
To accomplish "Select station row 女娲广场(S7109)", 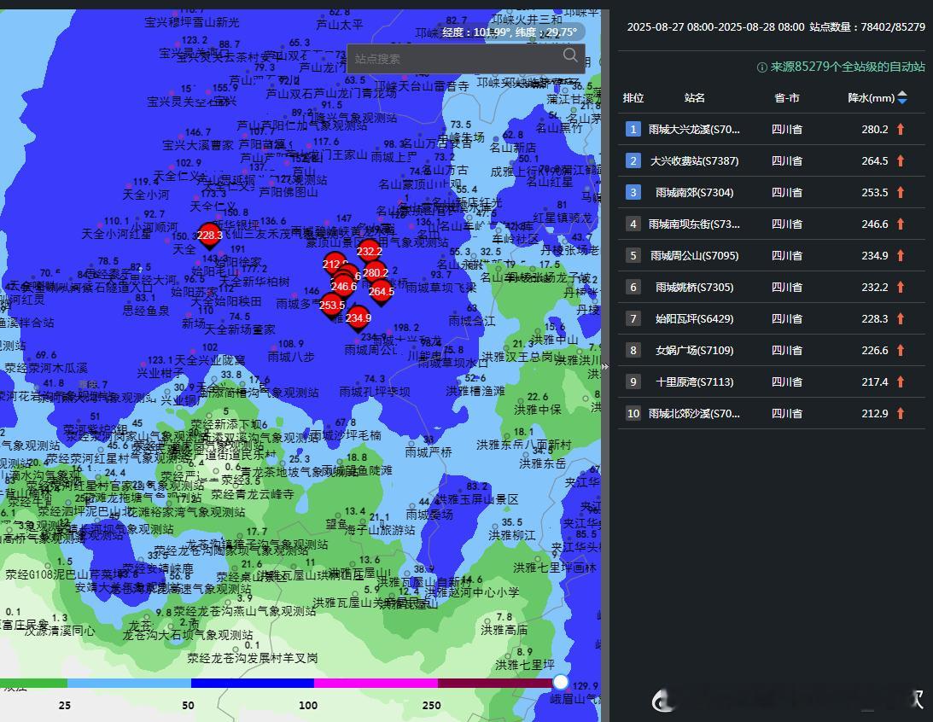I will (771, 350).
